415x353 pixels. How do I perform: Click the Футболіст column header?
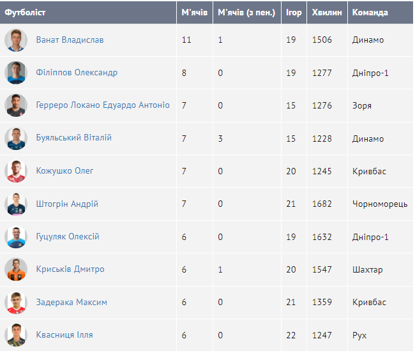click(x=26, y=13)
